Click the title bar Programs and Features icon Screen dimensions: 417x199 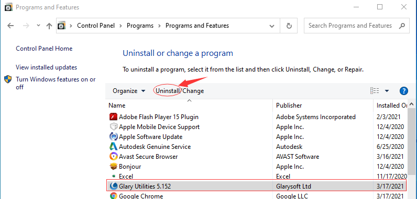coord(8,7)
